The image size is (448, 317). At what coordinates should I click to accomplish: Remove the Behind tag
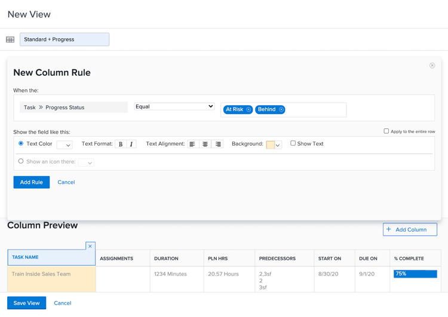pyautogui.click(x=281, y=109)
